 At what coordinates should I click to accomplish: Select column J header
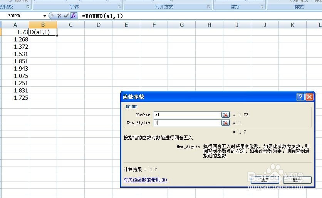tap(265, 25)
